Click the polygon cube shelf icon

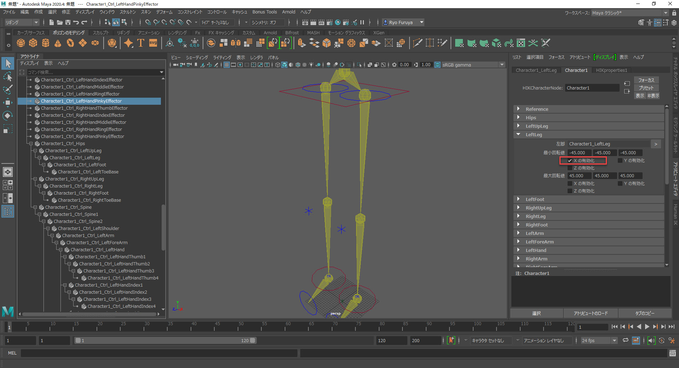[33, 43]
